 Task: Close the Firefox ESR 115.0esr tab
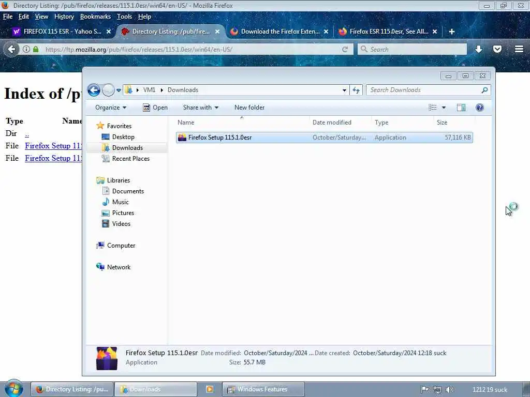pos(435,32)
